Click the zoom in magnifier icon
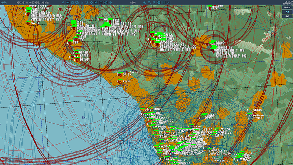This screenshot has width=293, height=165. 144,3
